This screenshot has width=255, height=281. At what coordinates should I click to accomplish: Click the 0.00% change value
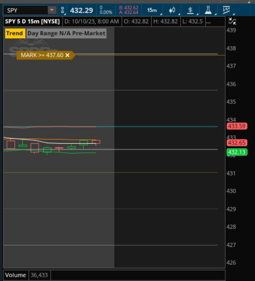click(x=106, y=12)
